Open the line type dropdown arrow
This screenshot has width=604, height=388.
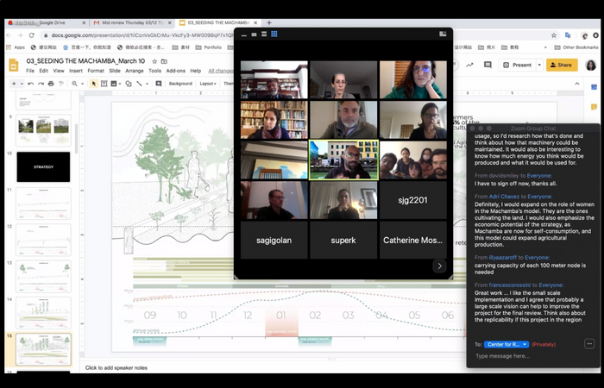point(147,84)
